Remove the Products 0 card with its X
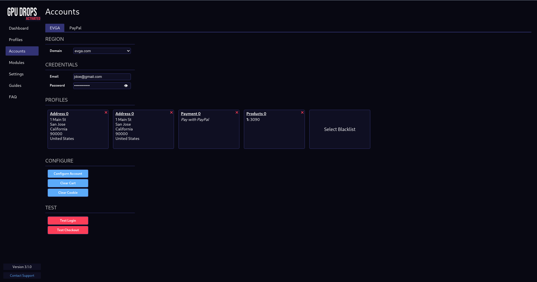The image size is (537, 282). tap(302, 113)
